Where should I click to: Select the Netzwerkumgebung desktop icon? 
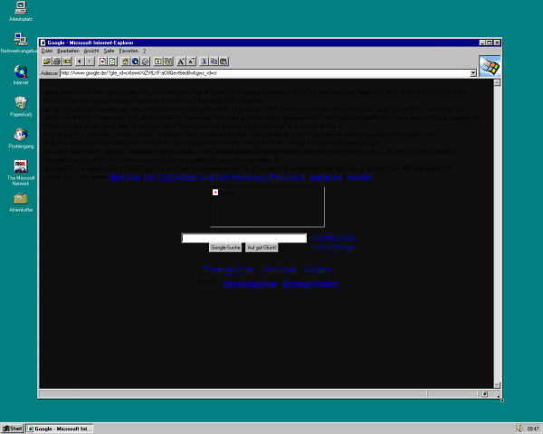19,43
